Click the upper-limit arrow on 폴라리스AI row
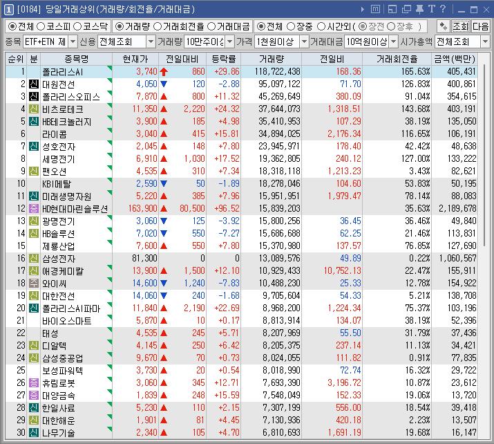The image size is (494, 444). pyautogui.click(x=164, y=72)
